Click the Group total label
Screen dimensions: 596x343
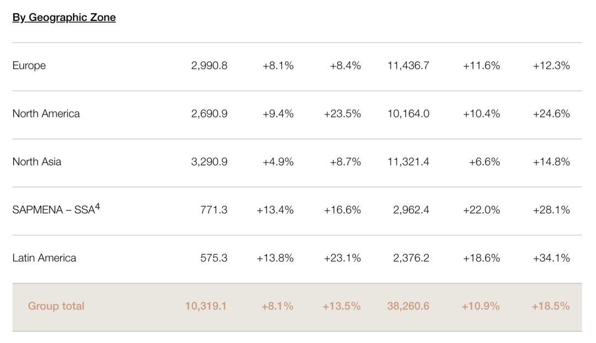pos(56,306)
